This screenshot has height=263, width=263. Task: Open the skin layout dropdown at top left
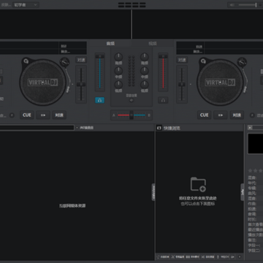tap(26, 5)
